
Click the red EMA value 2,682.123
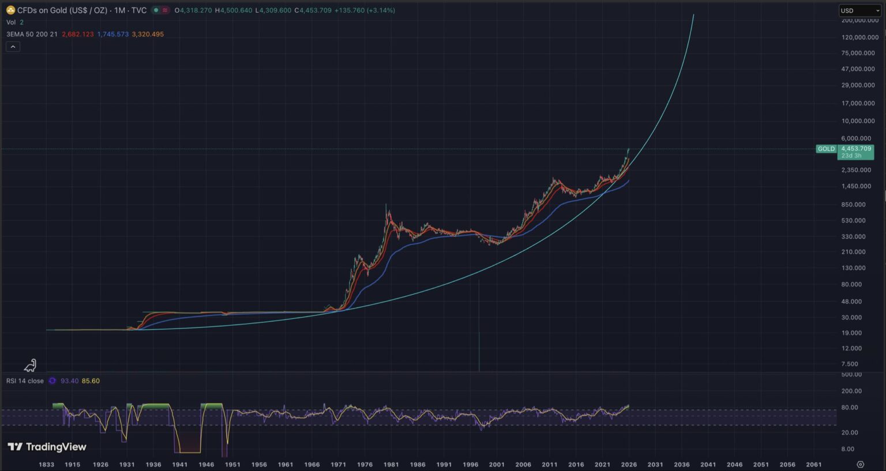click(77, 35)
